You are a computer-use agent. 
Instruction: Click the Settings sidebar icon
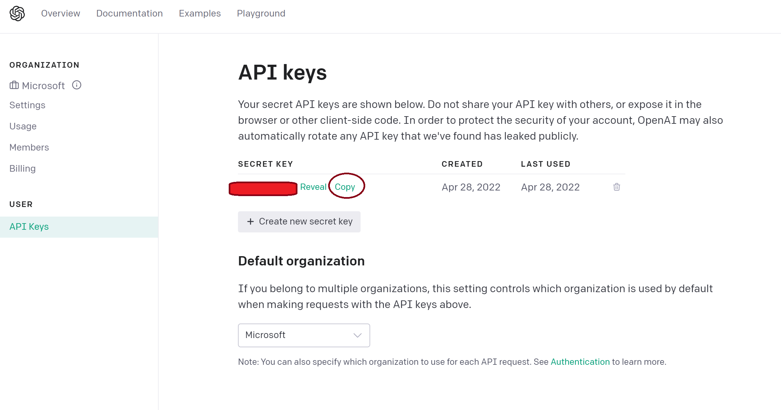coord(27,105)
